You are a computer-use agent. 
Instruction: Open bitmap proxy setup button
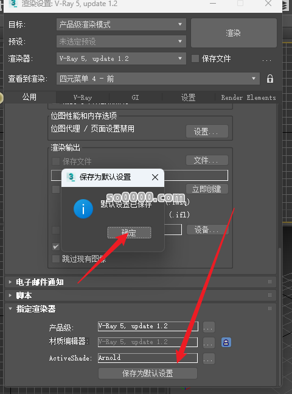pyautogui.click(x=207, y=131)
